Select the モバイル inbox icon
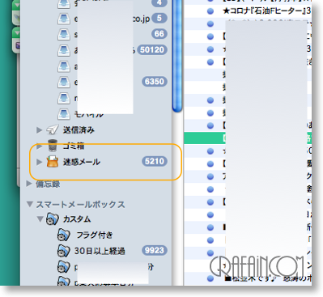 click(x=64, y=114)
